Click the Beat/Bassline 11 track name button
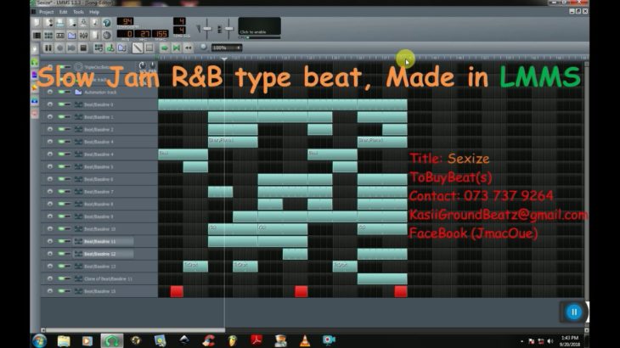This screenshot has height=348, width=620. (x=104, y=241)
